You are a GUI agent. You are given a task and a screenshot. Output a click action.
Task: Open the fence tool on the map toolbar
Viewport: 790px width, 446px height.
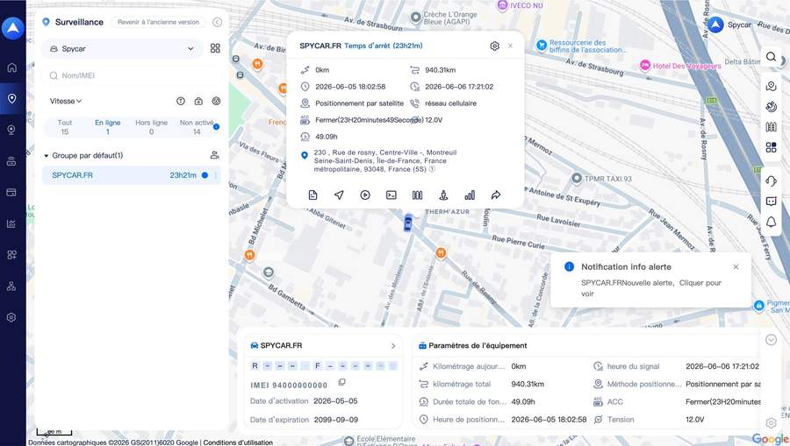771,127
